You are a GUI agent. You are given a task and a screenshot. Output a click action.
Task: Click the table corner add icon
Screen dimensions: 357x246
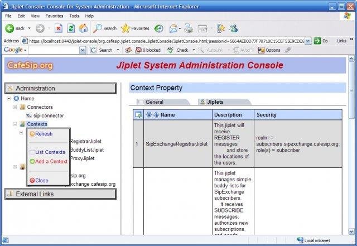click(138, 114)
